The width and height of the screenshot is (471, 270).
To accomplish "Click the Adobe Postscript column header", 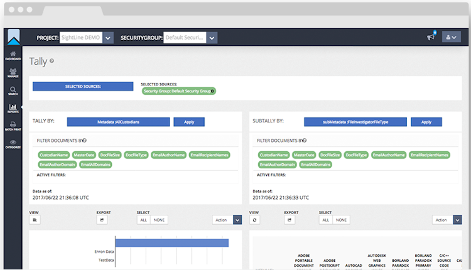I will click(x=330, y=263).
